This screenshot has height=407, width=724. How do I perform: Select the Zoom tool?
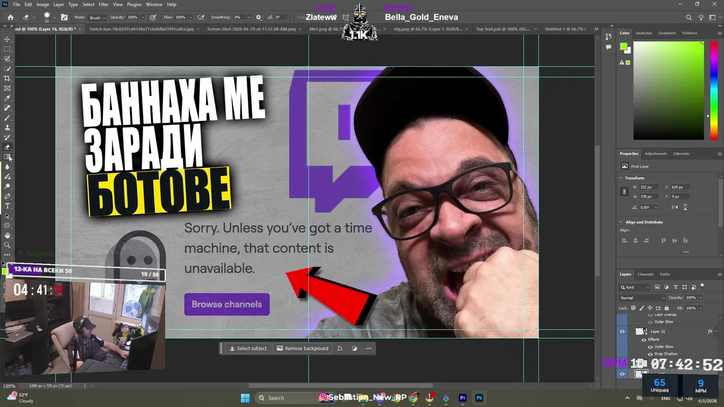coord(7,245)
